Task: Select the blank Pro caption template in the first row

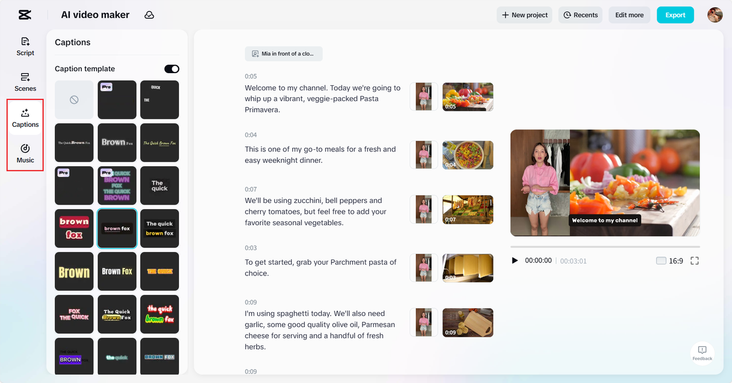Action: tap(117, 99)
